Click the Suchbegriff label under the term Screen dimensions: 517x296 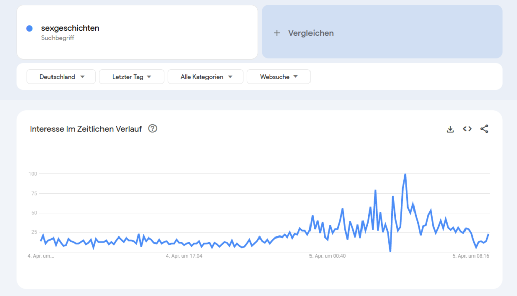(58, 38)
